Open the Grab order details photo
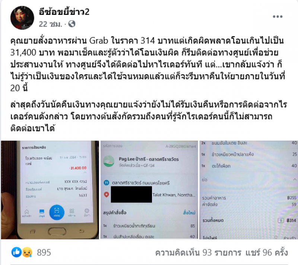The image size is (298, 265). (x=149, y=190)
